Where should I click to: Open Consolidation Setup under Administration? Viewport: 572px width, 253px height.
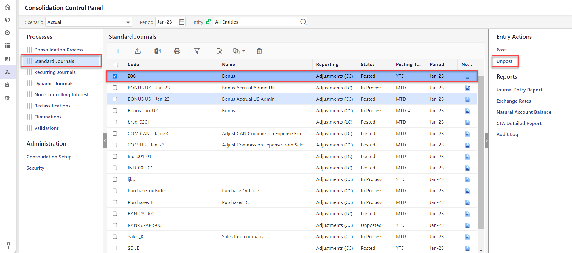click(49, 157)
